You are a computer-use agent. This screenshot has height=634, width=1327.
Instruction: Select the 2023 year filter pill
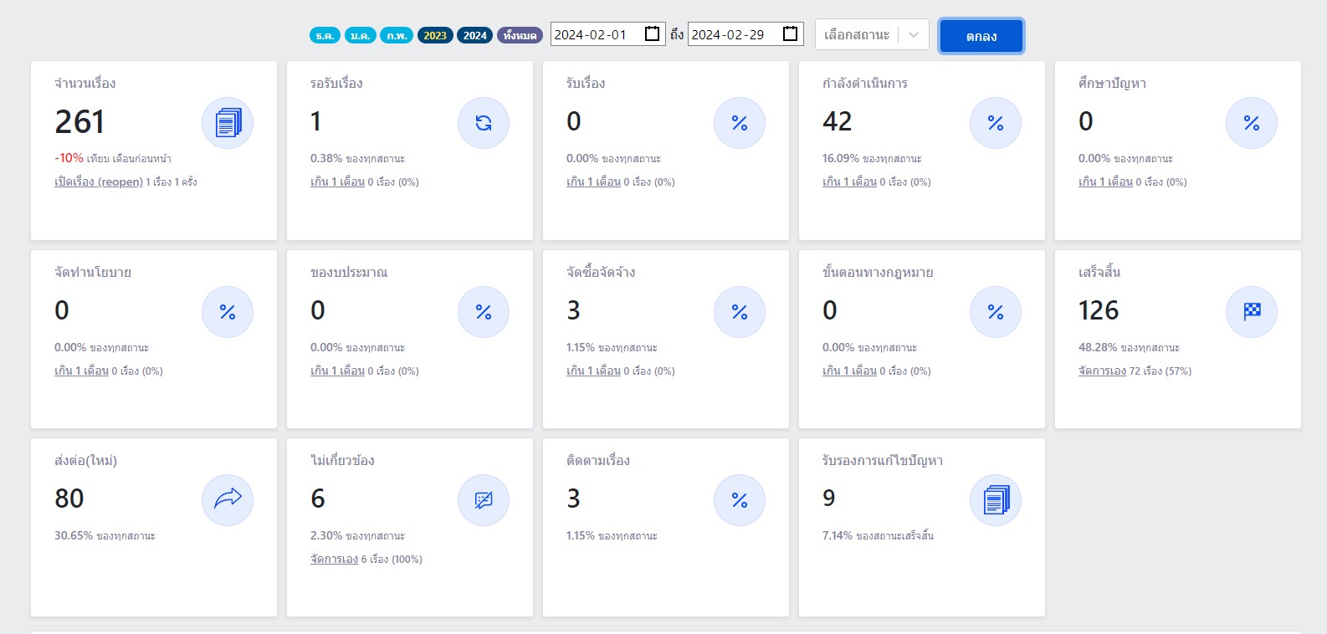coord(435,35)
